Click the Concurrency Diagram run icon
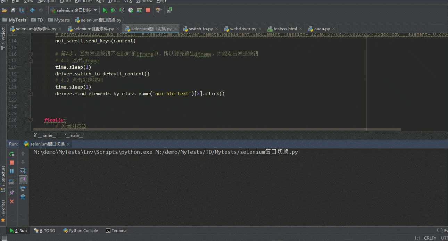 coord(139,10)
